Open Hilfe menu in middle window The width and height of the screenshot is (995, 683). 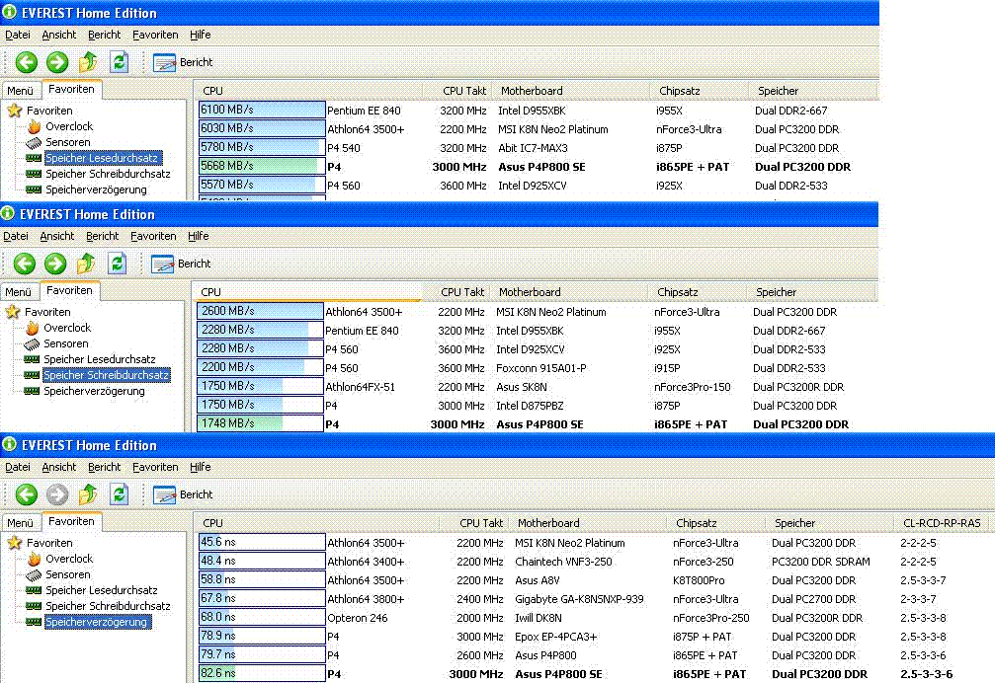198,236
